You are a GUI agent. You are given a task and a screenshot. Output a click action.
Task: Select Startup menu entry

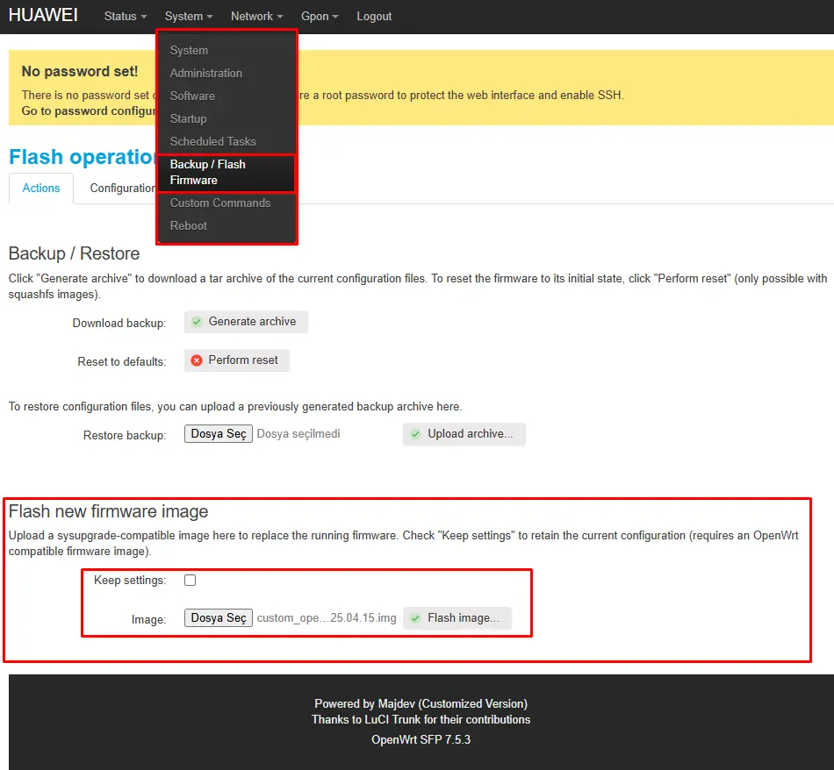coord(188,119)
